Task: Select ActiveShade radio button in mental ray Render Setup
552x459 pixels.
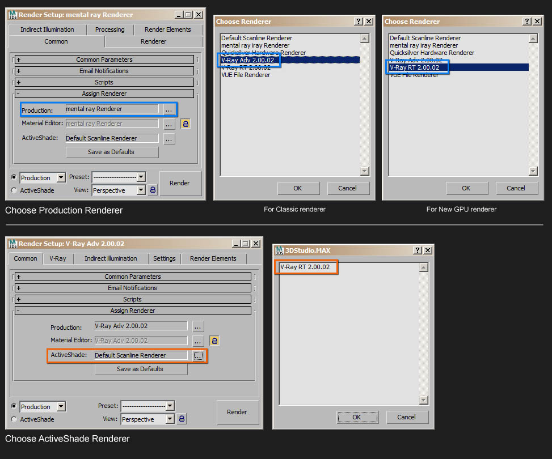Action: pos(14,190)
